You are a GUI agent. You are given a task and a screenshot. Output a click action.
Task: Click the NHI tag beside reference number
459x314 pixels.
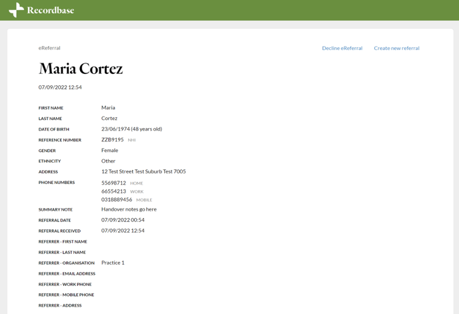pyautogui.click(x=131, y=140)
